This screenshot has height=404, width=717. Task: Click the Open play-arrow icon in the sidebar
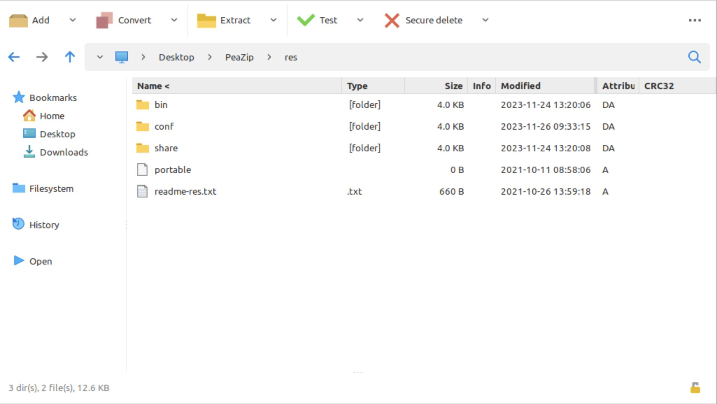pyautogui.click(x=19, y=260)
